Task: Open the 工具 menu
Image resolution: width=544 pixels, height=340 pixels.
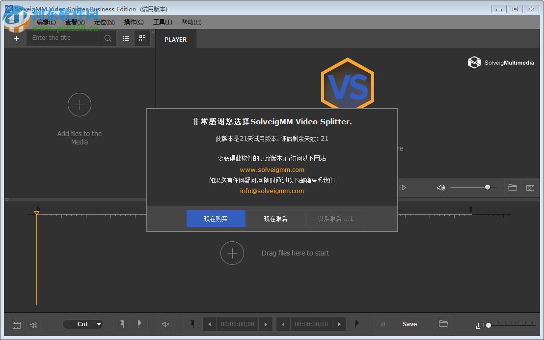Action: pos(162,22)
